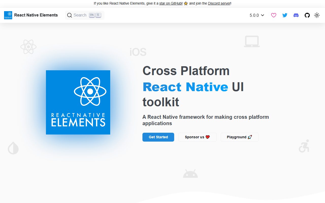The height and width of the screenshot is (203, 325).
Task: Expand the 5.0.0 version dropdown
Action: [257, 15]
